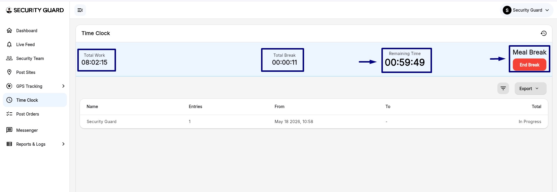The image size is (557, 192).
Task: Open the Export dropdown
Action: click(x=531, y=88)
